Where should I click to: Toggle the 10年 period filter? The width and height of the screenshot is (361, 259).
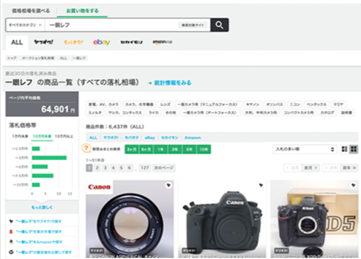click(x=203, y=149)
